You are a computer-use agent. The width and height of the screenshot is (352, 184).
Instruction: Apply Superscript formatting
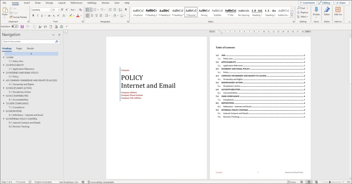pyautogui.click(x=58, y=16)
